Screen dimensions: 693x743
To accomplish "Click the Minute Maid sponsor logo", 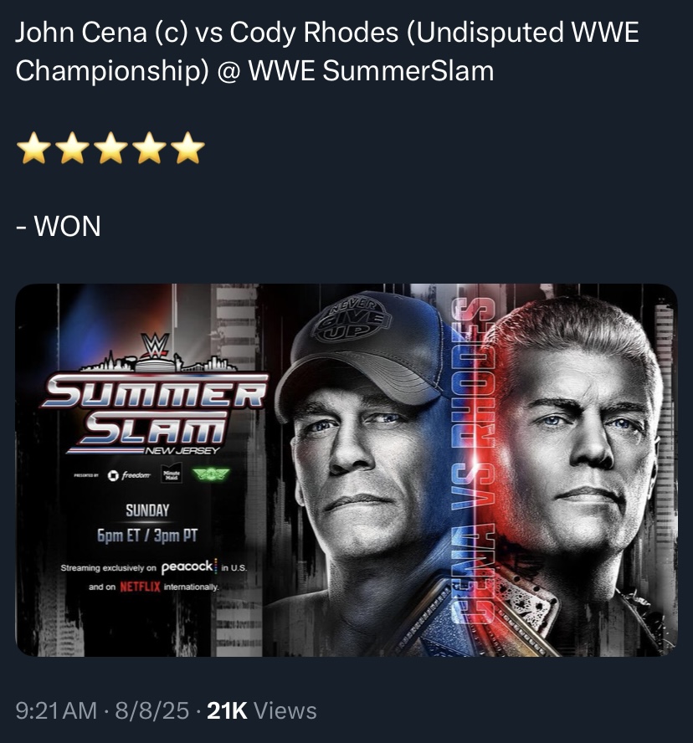I will (x=172, y=474).
